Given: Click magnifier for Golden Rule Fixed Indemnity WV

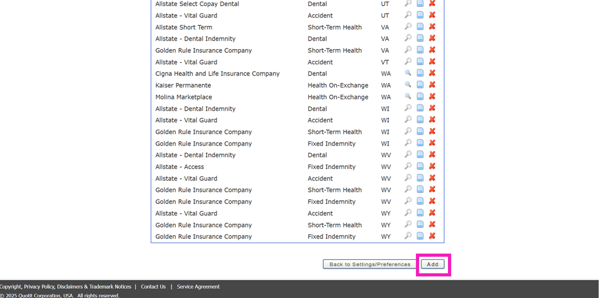Looking at the screenshot, I should pos(408,201).
